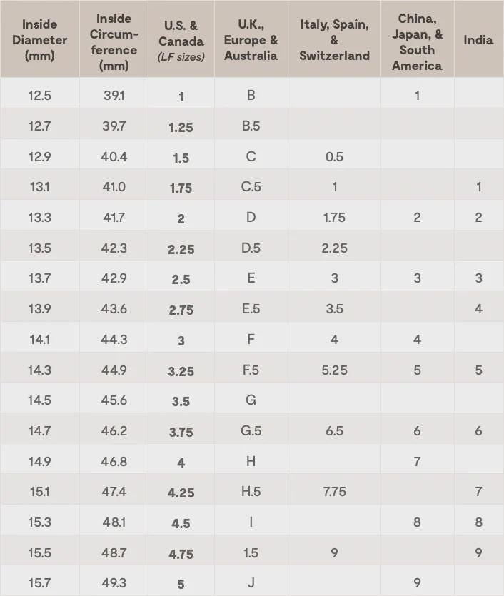Select China, Japan, & South America header

[x=417, y=41]
